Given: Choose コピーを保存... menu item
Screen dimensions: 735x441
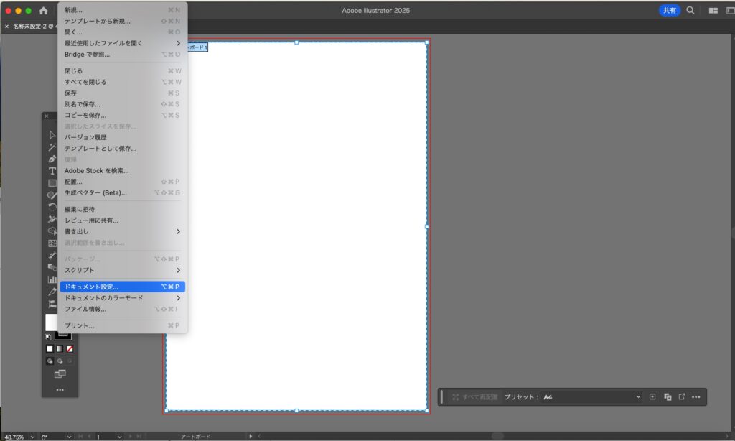Looking at the screenshot, I should pyautogui.click(x=122, y=115).
